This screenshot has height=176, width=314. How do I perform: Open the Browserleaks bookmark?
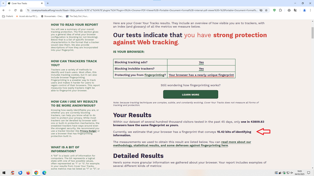52,16
